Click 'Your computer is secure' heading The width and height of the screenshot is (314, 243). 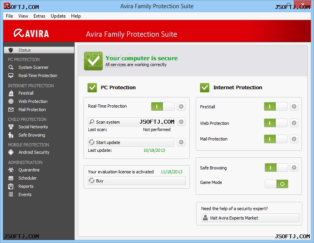click(x=142, y=58)
